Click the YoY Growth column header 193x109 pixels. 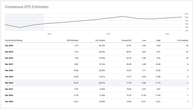(100, 40)
